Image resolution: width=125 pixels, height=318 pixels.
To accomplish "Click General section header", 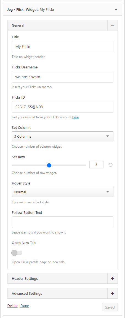I will pos(58,25).
